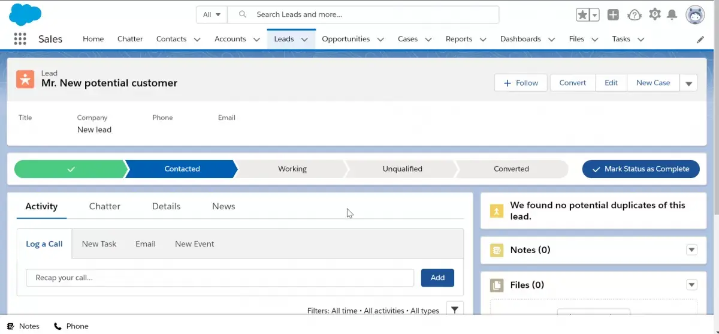The image size is (719, 334).
Task: Open the Opportunities tab
Action: [x=346, y=39]
